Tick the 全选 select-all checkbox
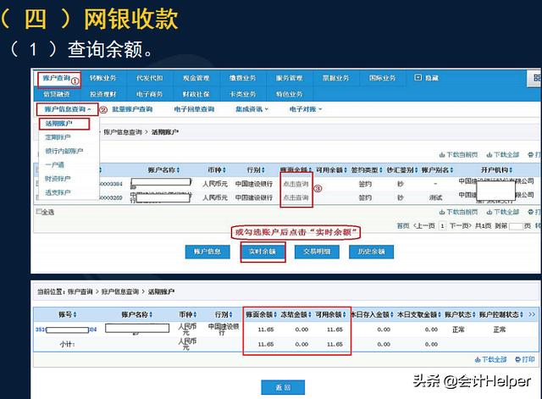This screenshot has height=399, width=542. point(39,211)
